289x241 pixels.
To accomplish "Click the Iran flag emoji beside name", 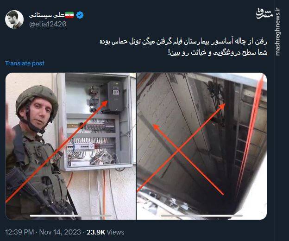I will 69,15.
